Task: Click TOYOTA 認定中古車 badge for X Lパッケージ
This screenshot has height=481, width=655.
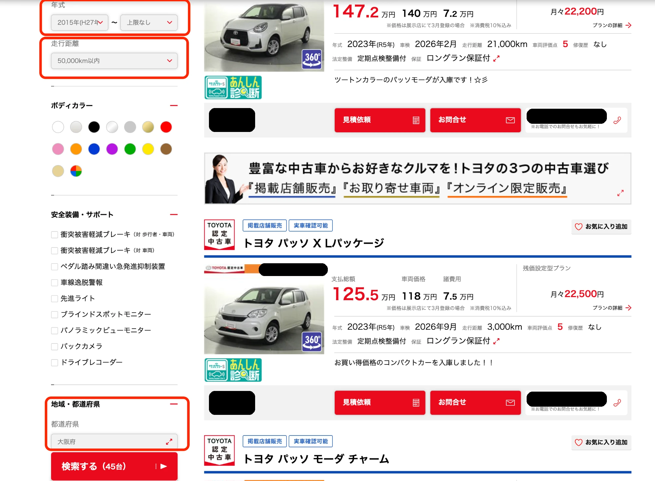Action: 219,234
